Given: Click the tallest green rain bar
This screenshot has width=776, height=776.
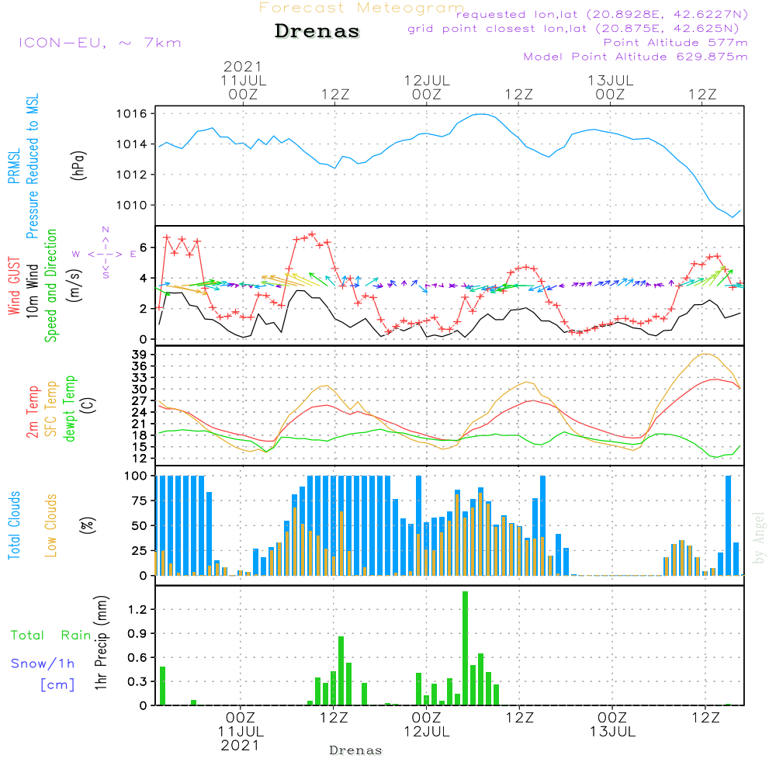Looking at the screenshot, I should [465, 648].
